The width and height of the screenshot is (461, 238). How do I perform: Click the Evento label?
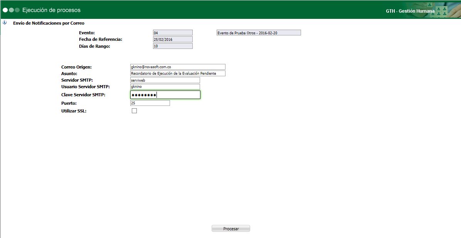click(x=87, y=33)
